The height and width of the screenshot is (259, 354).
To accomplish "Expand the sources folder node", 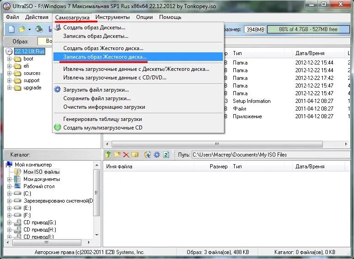I will coord(9,73).
